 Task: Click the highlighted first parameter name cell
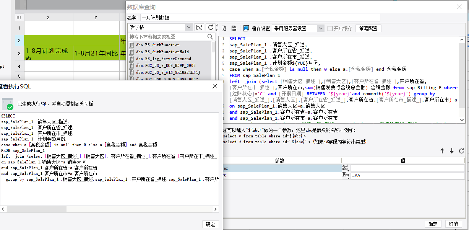tap(282, 168)
